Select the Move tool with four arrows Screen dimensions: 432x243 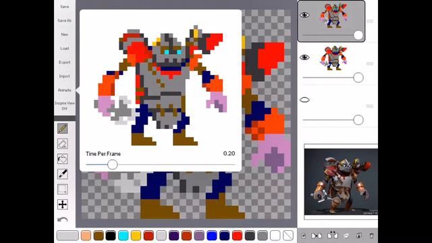[63, 204]
